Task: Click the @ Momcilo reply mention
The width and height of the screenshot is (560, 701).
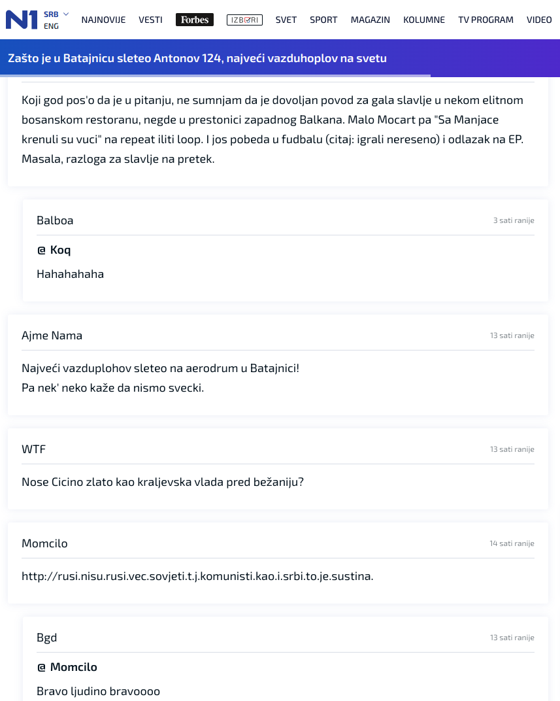Action: [67, 667]
